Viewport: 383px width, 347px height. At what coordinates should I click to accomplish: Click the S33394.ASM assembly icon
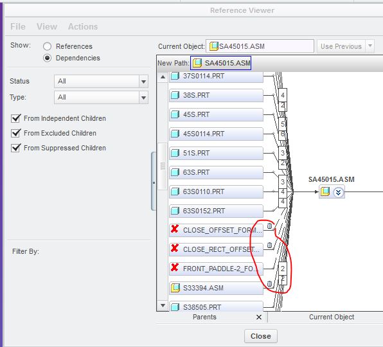pyautogui.click(x=175, y=288)
